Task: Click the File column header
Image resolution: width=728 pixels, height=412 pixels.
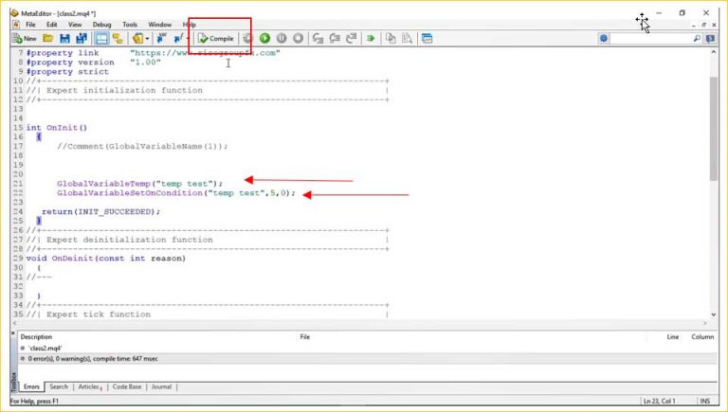Action: coord(305,337)
